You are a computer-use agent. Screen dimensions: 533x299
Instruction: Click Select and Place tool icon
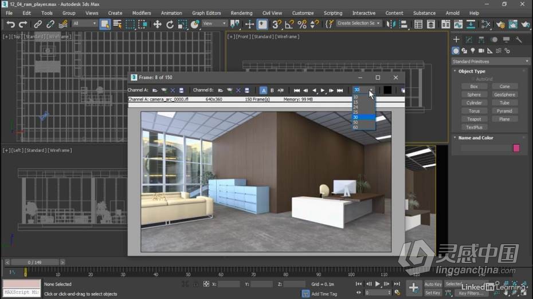coord(195,24)
